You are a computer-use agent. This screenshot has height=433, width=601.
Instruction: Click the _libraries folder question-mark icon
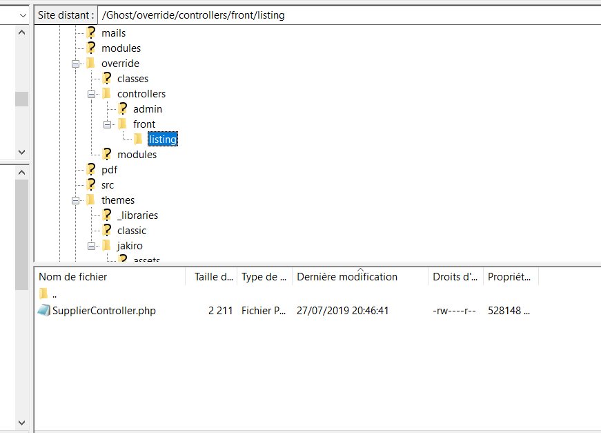tap(107, 215)
